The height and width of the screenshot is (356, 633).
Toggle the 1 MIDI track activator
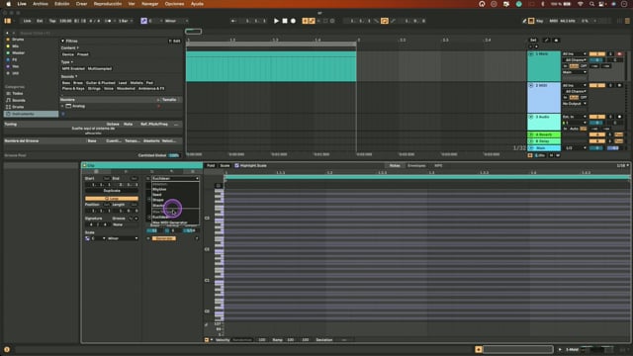tap(597, 53)
